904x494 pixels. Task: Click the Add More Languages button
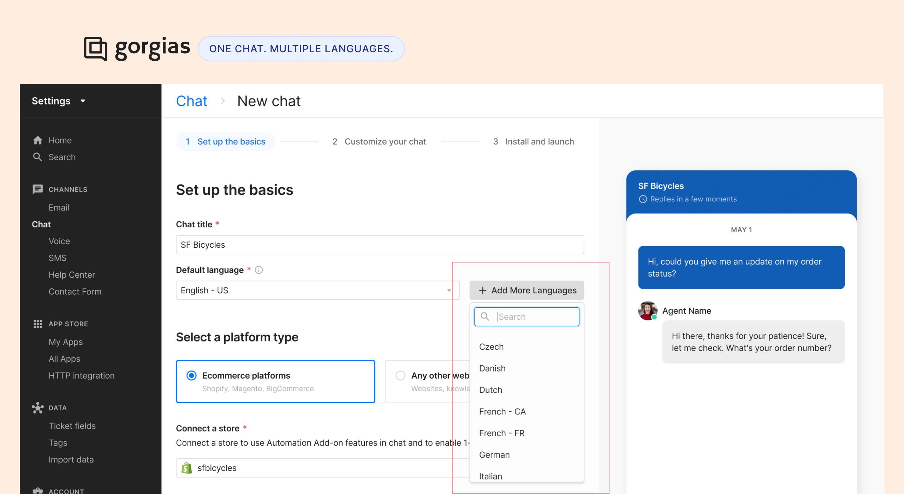tap(527, 290)
